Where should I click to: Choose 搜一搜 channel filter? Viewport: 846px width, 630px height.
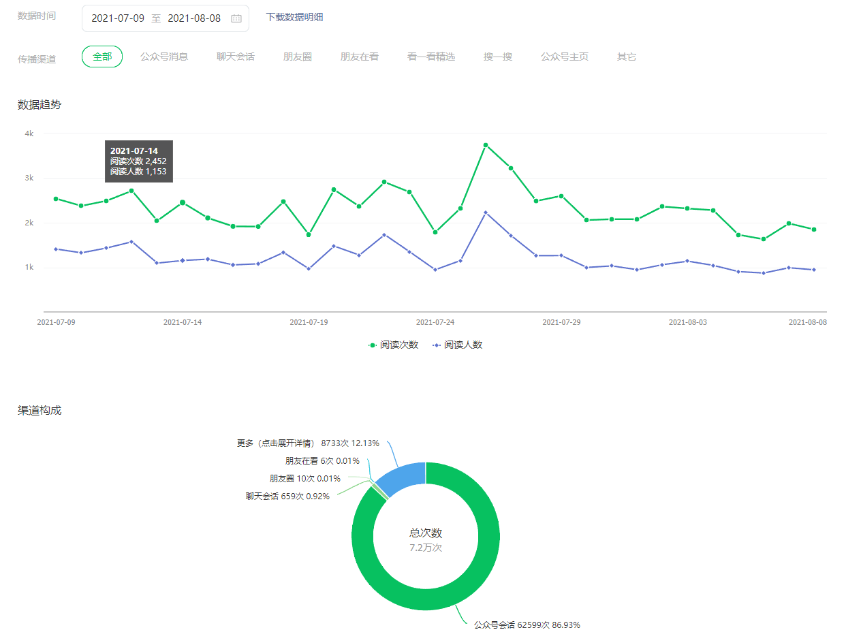(498, 57)
